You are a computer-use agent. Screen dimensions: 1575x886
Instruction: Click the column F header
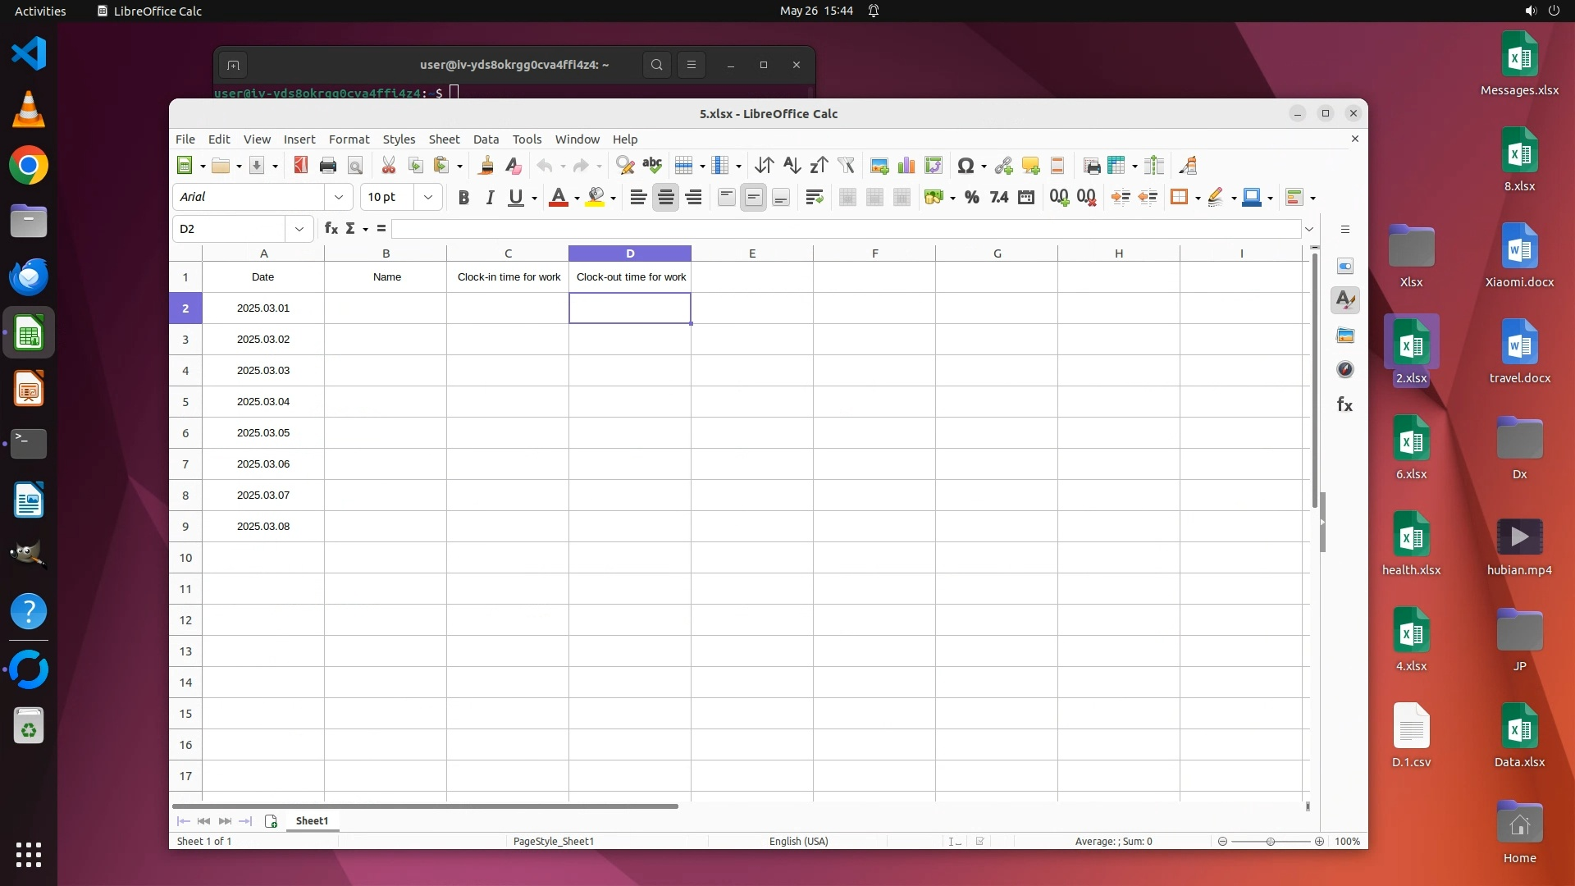point(874,253)
